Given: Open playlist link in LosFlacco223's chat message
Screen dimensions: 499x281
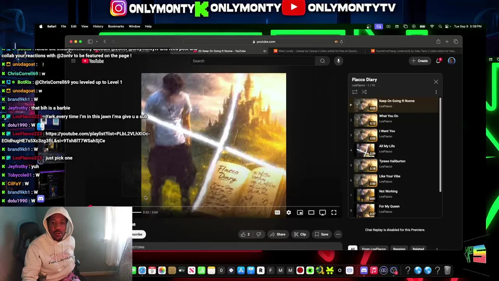Looking at the screenshot, I should click(x=76, y=137).
